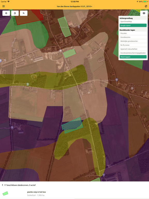
Task: Open the map search tool
Action: [x=24, y=13]
